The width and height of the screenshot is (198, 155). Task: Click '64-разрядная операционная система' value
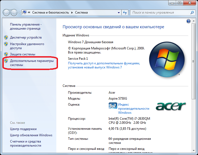[x=130, y=141]
